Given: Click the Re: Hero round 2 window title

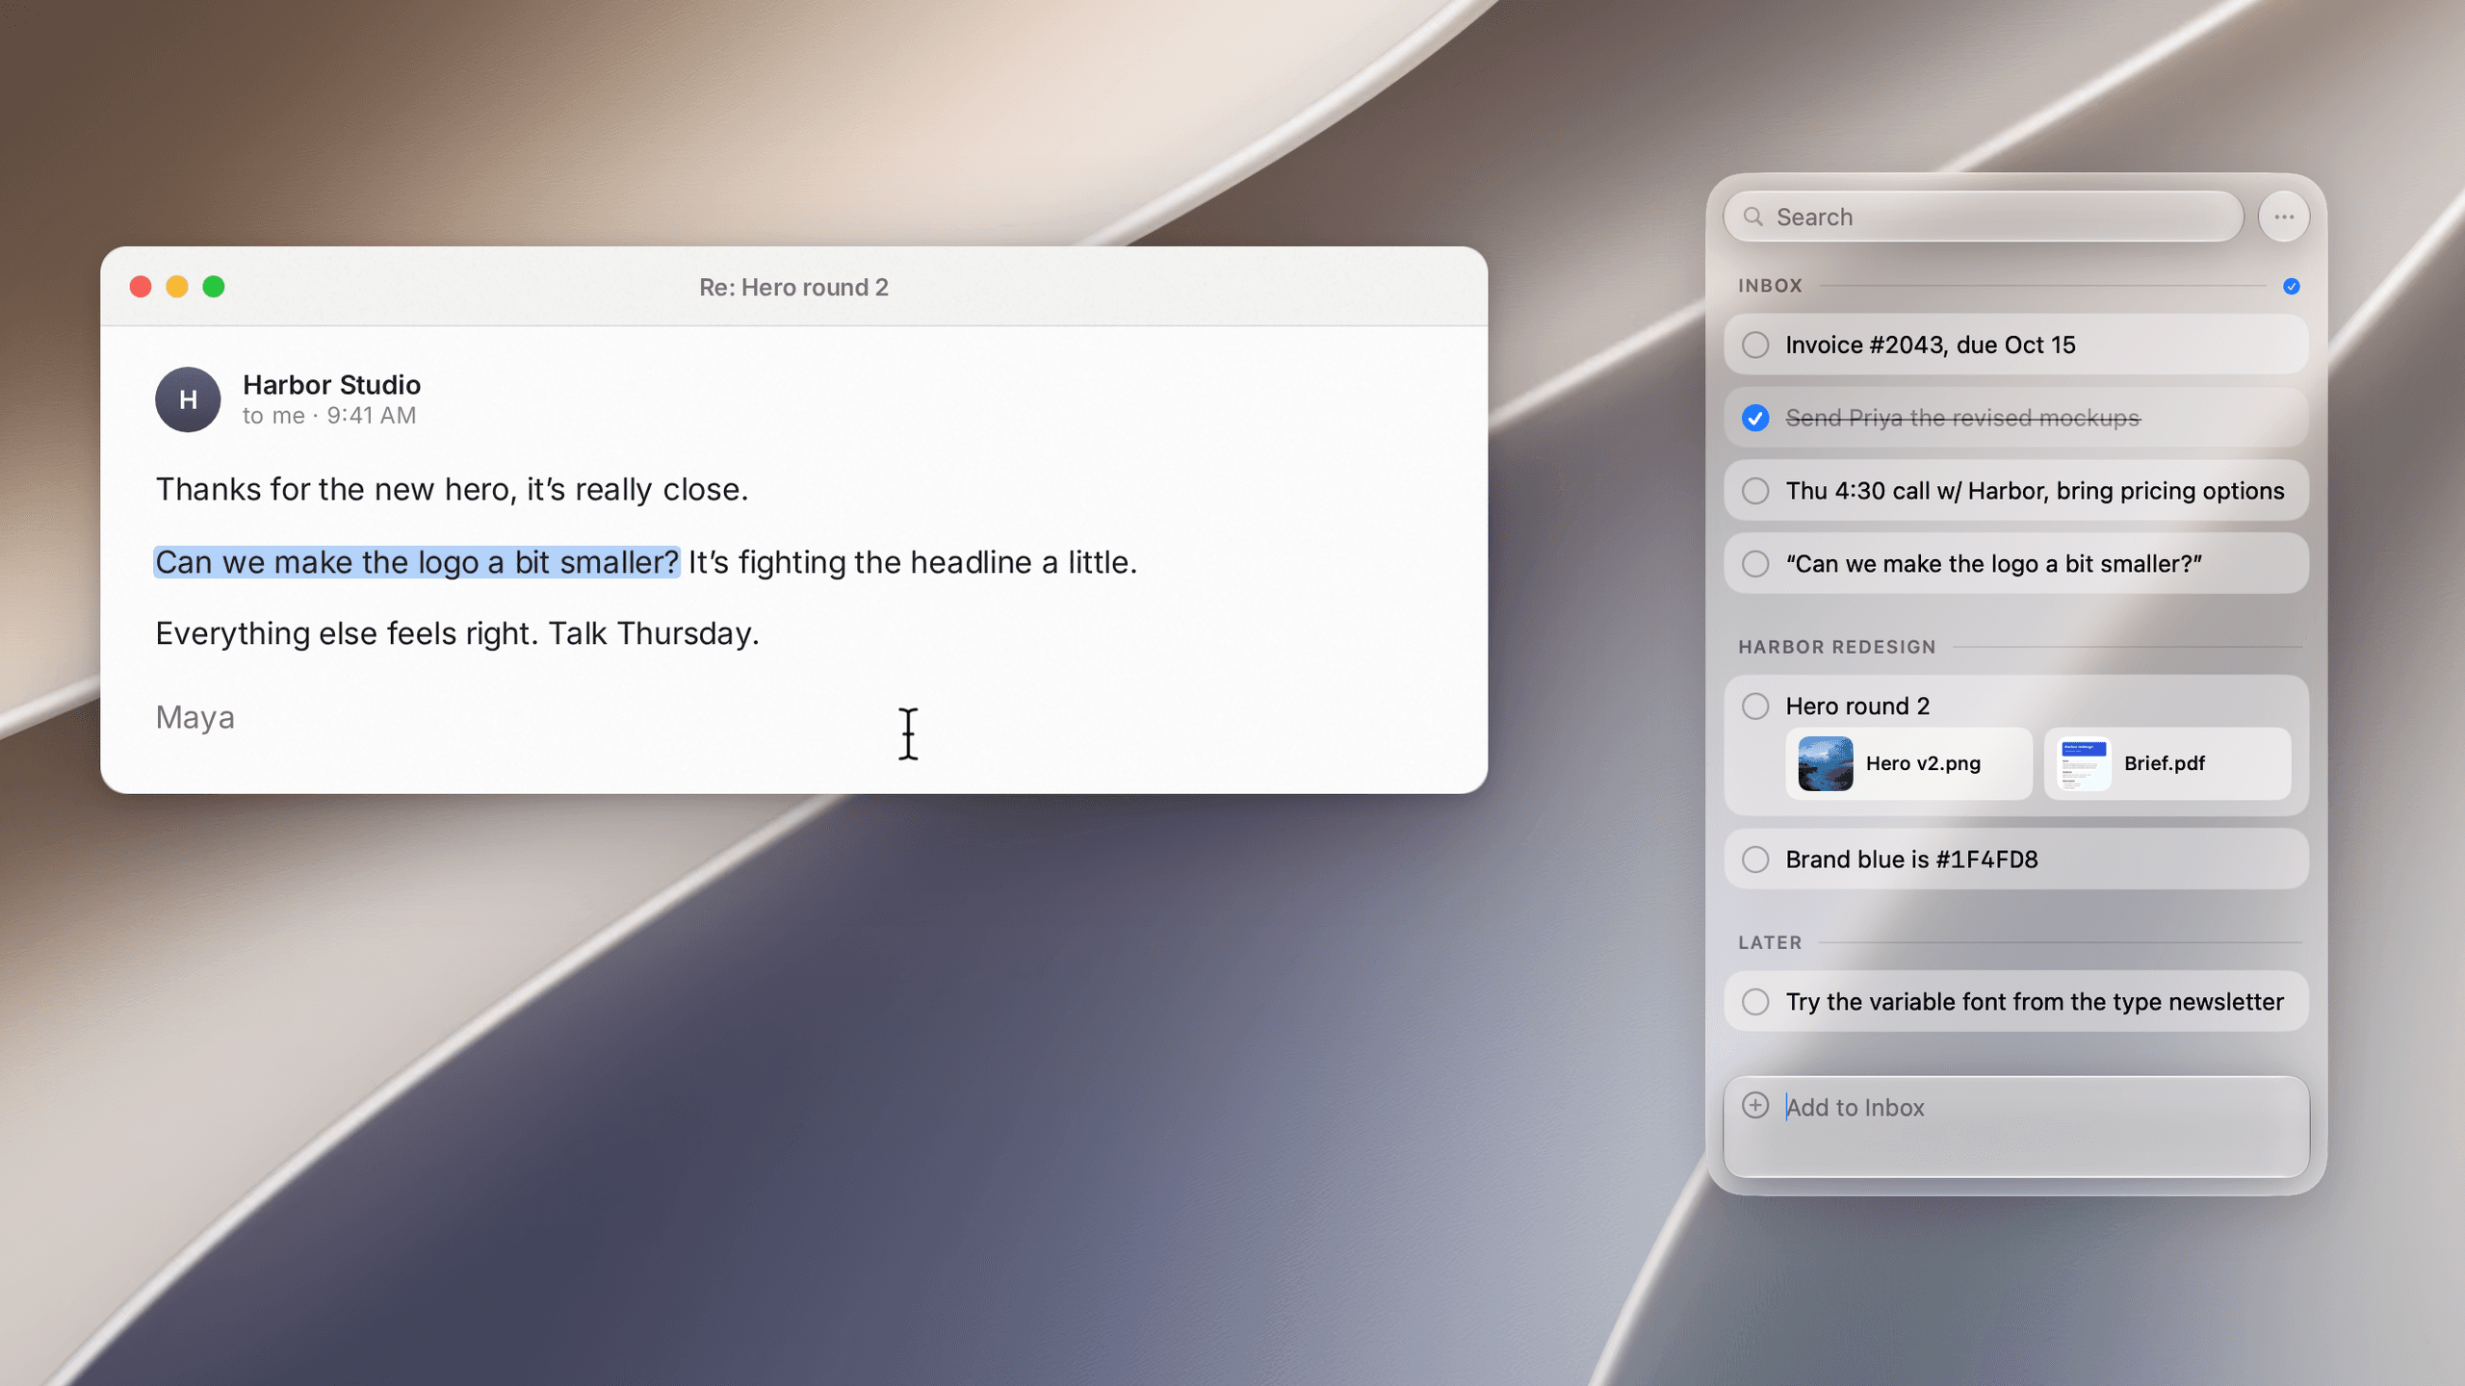Looking at the screenshot, I should pyautogui.click(x=793, y=287).
